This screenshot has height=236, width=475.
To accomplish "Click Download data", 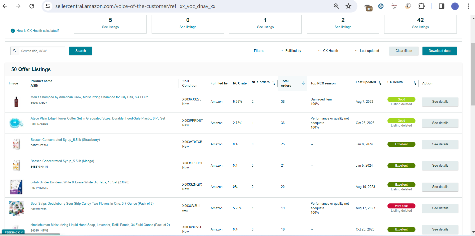I will coord(439,51).
